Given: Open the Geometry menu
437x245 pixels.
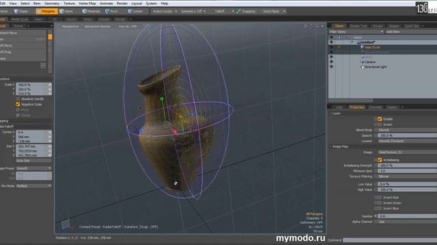Looking at the screenshot, I should pyautogui.click(x=52, y=3).
